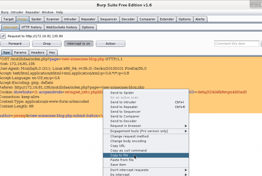The height and width of the screenshot is (176, 262).
Task: Click the Host: 172.16.81.135 header line
Action: click(x=17, y=64)
